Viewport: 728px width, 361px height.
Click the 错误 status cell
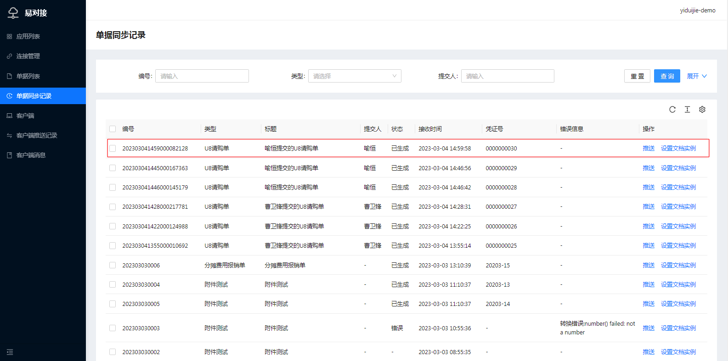397,328
